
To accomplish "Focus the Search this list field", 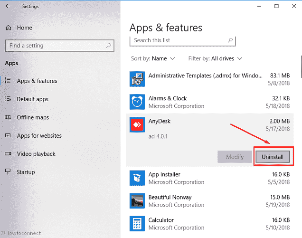I will (x=183, y=41).
